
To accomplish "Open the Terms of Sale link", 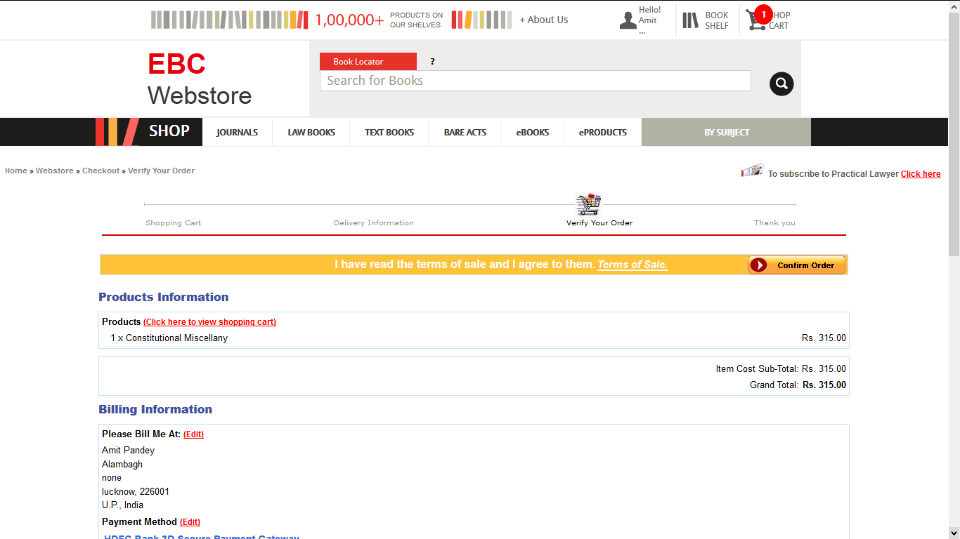I will 633,265.
